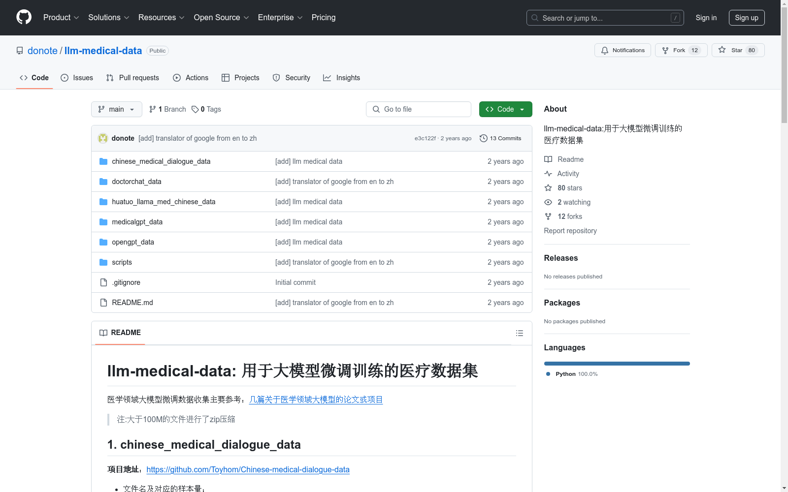
Task: Open the Pull requests tab
Action: coord(132,78)
